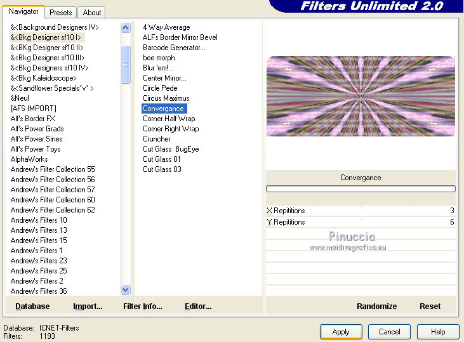The width and height of the screenshot is (464, 342).
Task: Click the category list scroll up arrow
Action: point(126,28)
